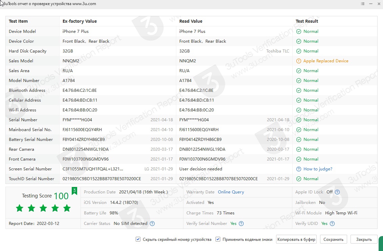Click the five-star rating row
The image size is (383, 251).
tap(43, 208)
